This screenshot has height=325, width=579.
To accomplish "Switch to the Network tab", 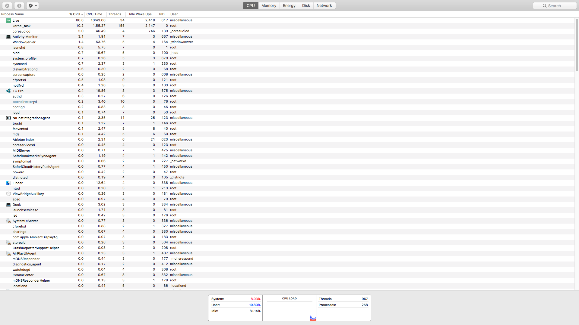I will (324, 6).
